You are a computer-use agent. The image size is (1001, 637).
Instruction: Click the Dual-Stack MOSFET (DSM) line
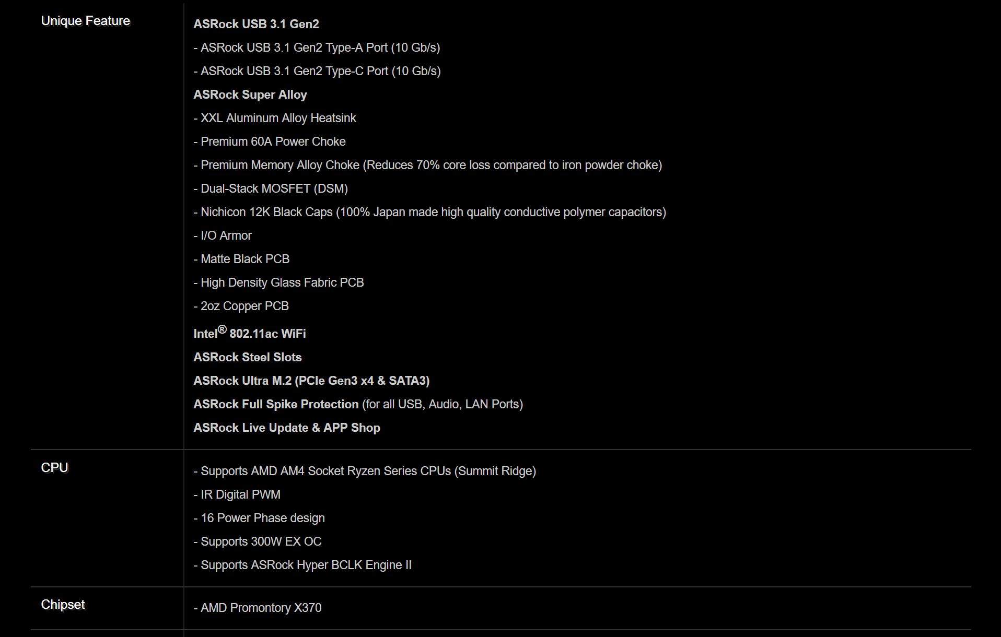(271, 188)
